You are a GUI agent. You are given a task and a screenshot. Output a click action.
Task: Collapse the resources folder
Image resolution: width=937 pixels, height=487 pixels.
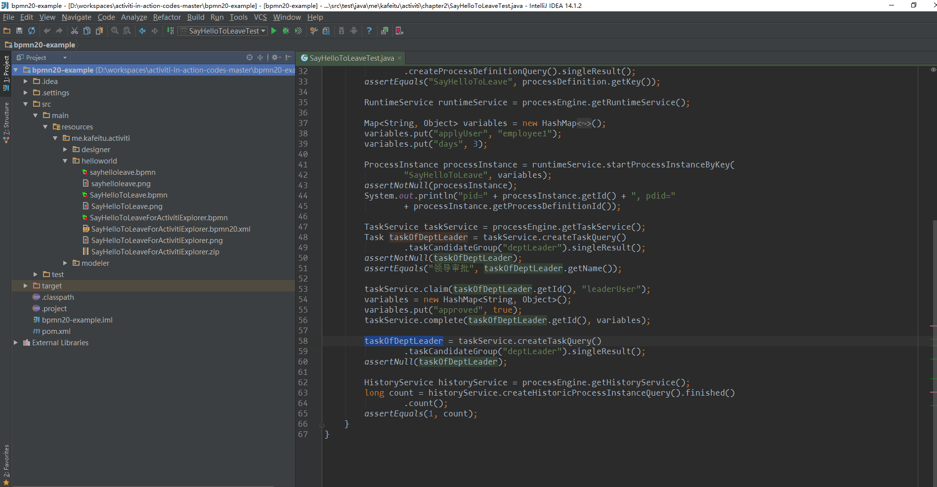coord(45,127)
